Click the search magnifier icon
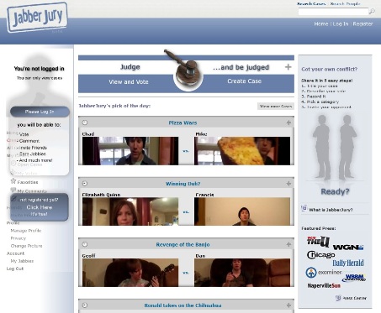The image size is (381, 313). tap(372, 12)
